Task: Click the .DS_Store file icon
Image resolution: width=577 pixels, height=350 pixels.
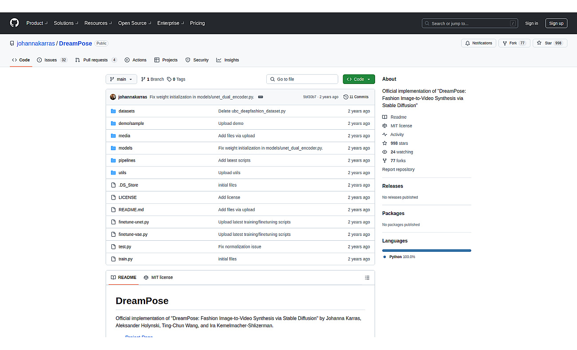Action: pos(113,185)
